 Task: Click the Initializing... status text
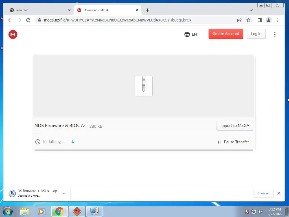pyautogui.click(x=53, y=142)
